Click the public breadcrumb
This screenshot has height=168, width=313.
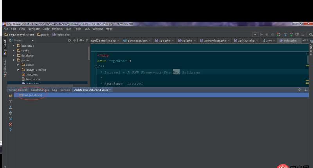tap(43, 35)
